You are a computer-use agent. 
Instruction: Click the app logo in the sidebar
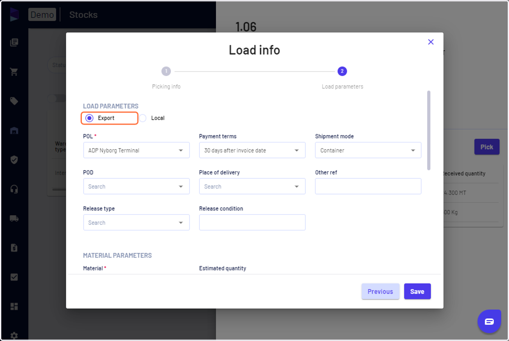coord(14,14)
